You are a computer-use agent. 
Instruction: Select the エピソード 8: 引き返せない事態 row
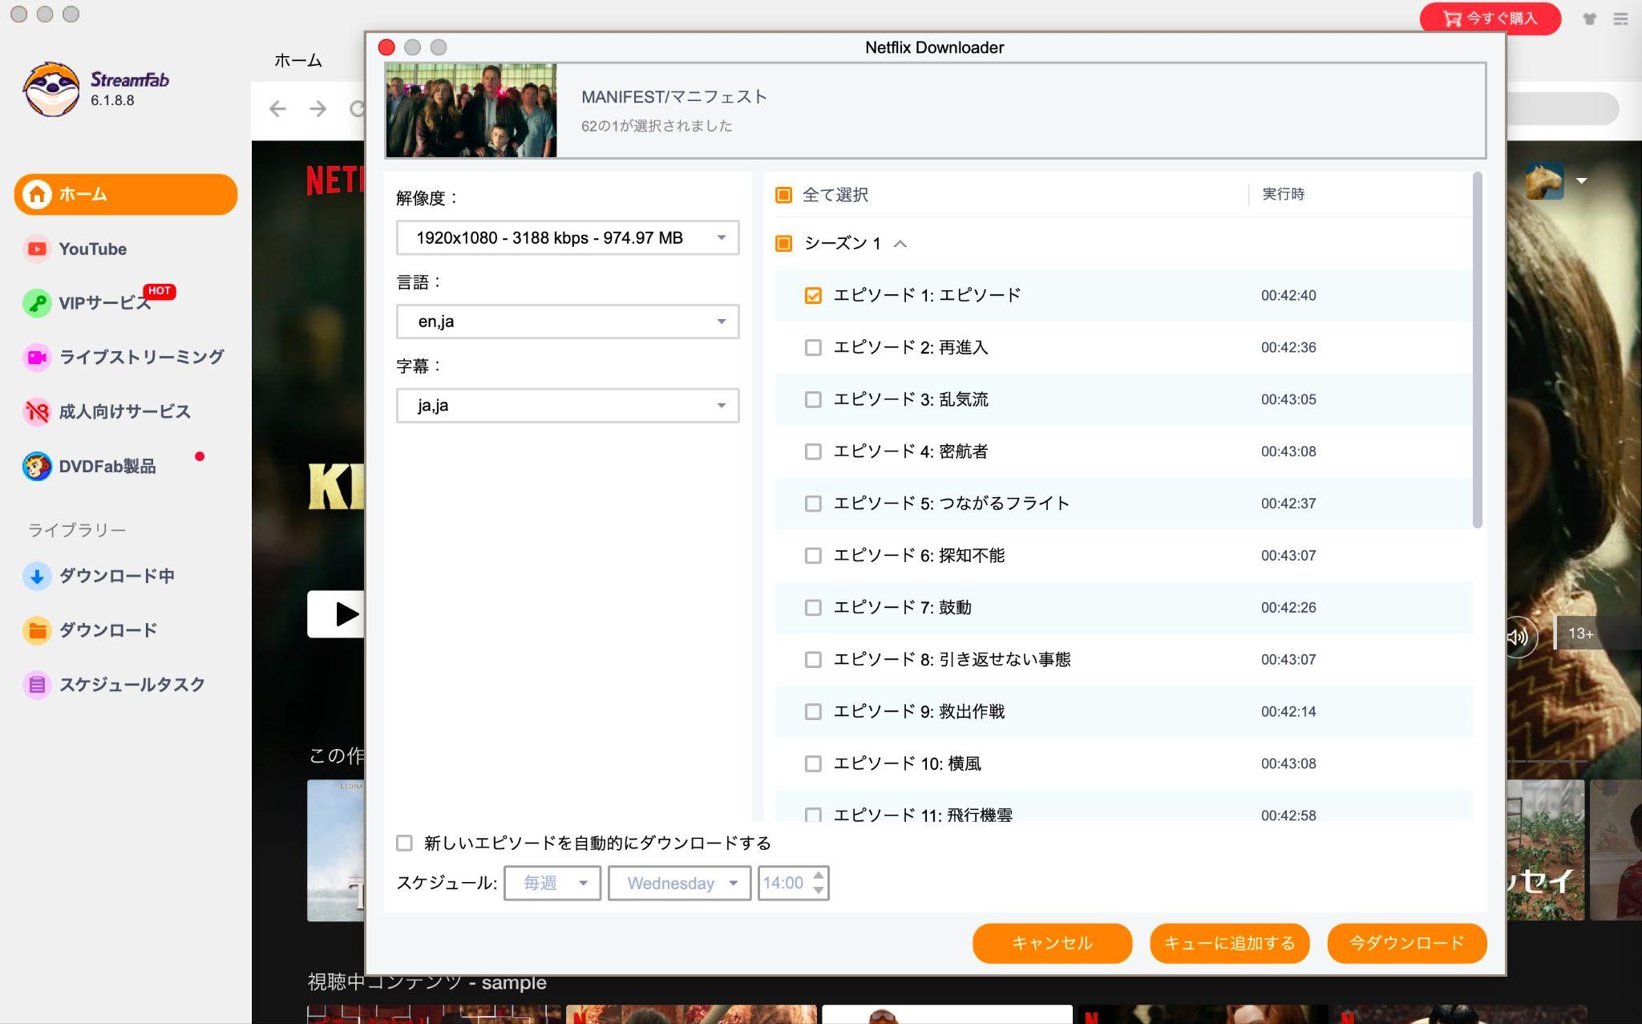coord(1123,660)
